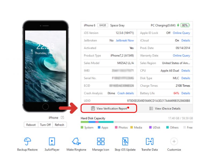The height and width of the screenshot is (155, 215).
Task: Click the blurred Serial No. value
Action: tap(123, 78)
